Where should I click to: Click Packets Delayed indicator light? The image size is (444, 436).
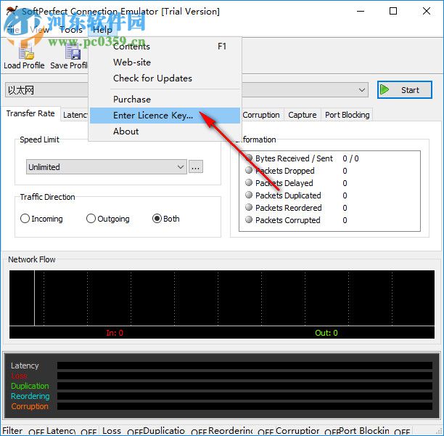tap(249, 182)
